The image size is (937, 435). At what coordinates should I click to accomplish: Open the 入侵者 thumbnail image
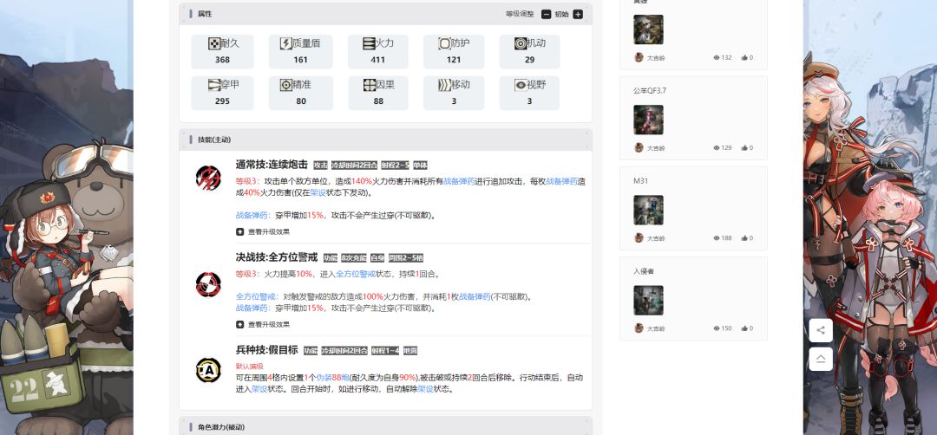[648, 300]
